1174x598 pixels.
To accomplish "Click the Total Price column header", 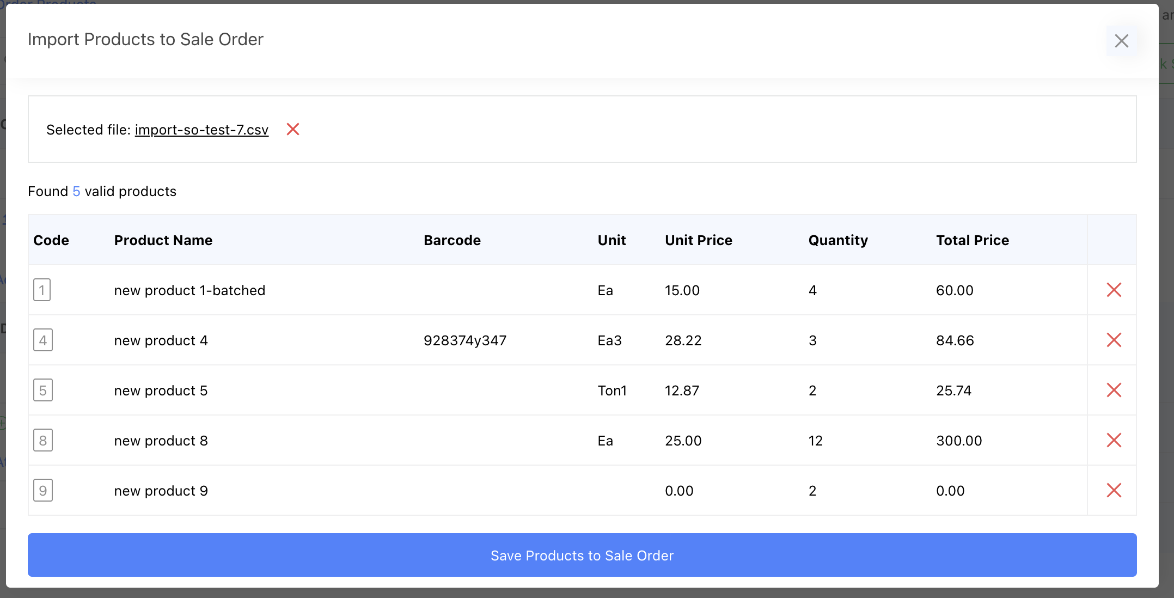I will coord(972,240).
